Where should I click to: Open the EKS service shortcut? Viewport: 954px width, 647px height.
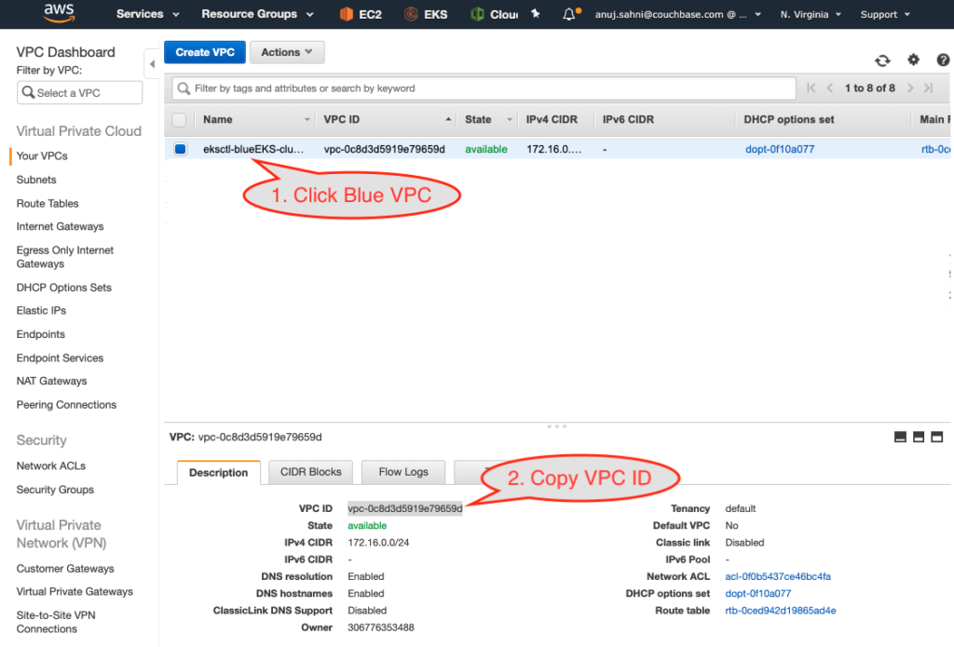click(x=426, y=14)
